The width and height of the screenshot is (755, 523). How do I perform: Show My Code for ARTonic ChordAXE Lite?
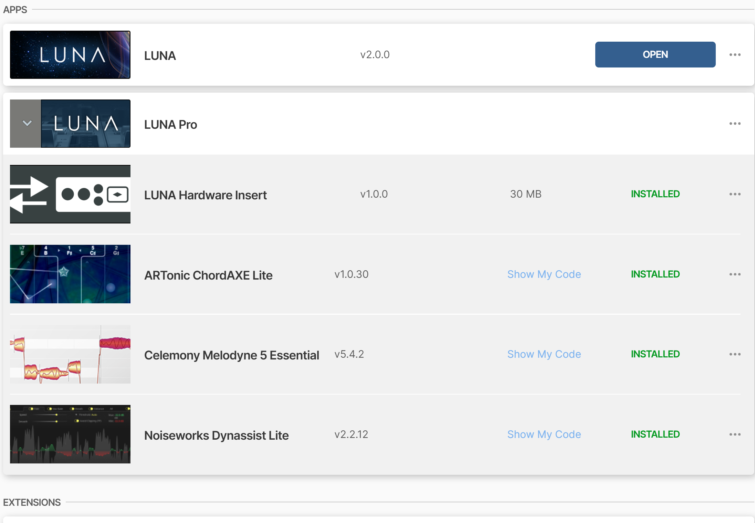[544, 274]
